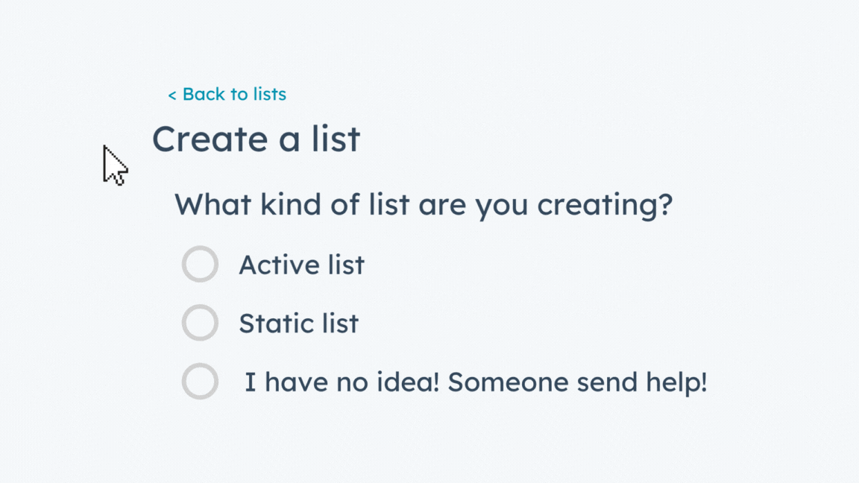Click the left chevron before Back to lists
This screenshot has width=859, height=483.
[172, 94]
